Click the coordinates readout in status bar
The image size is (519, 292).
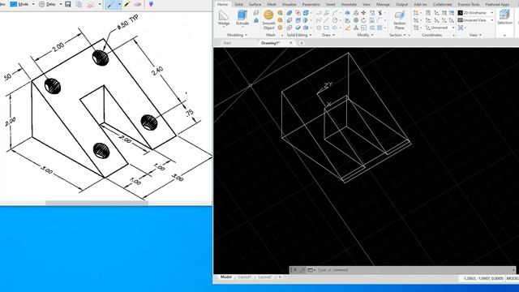tap(483, 278)
